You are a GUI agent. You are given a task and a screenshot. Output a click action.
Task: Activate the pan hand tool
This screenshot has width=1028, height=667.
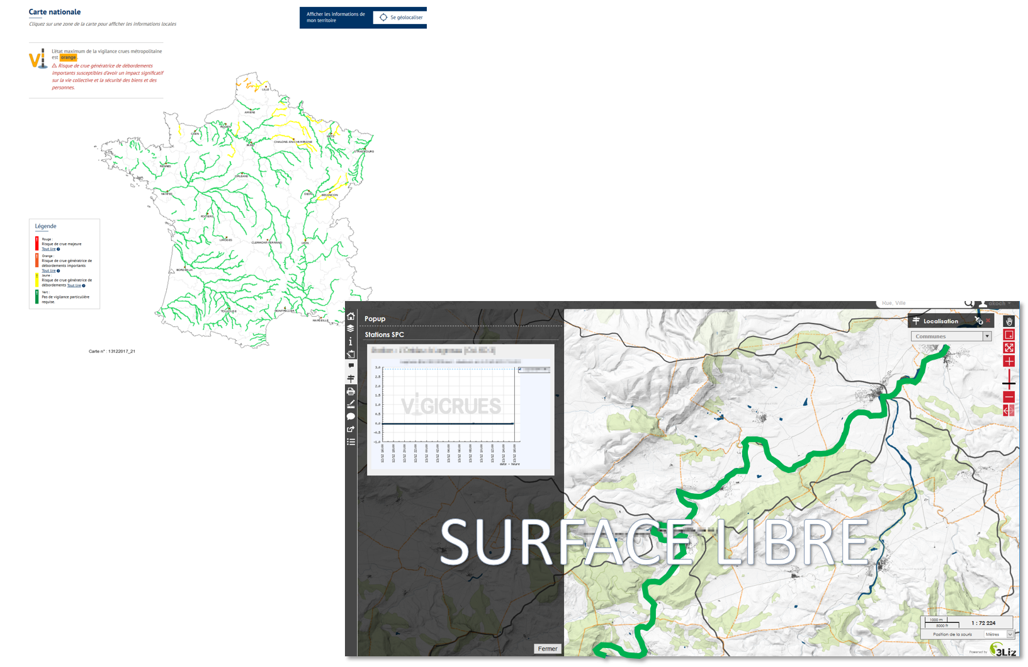click(x=1008, y=321)
